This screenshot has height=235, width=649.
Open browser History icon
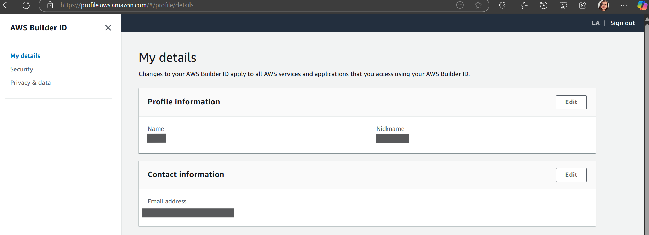pos(543,5)
